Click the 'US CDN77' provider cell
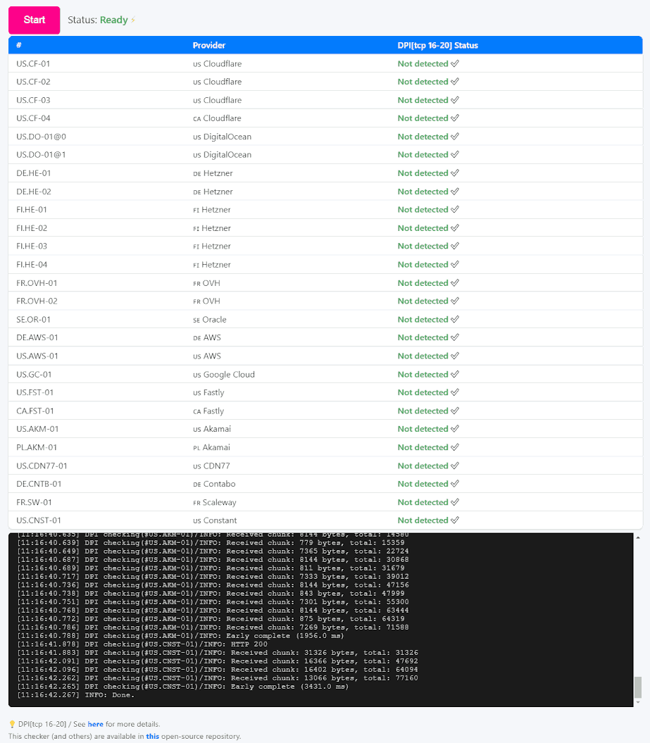This screenshot has width=650, height=743. [x=211, y=466]
